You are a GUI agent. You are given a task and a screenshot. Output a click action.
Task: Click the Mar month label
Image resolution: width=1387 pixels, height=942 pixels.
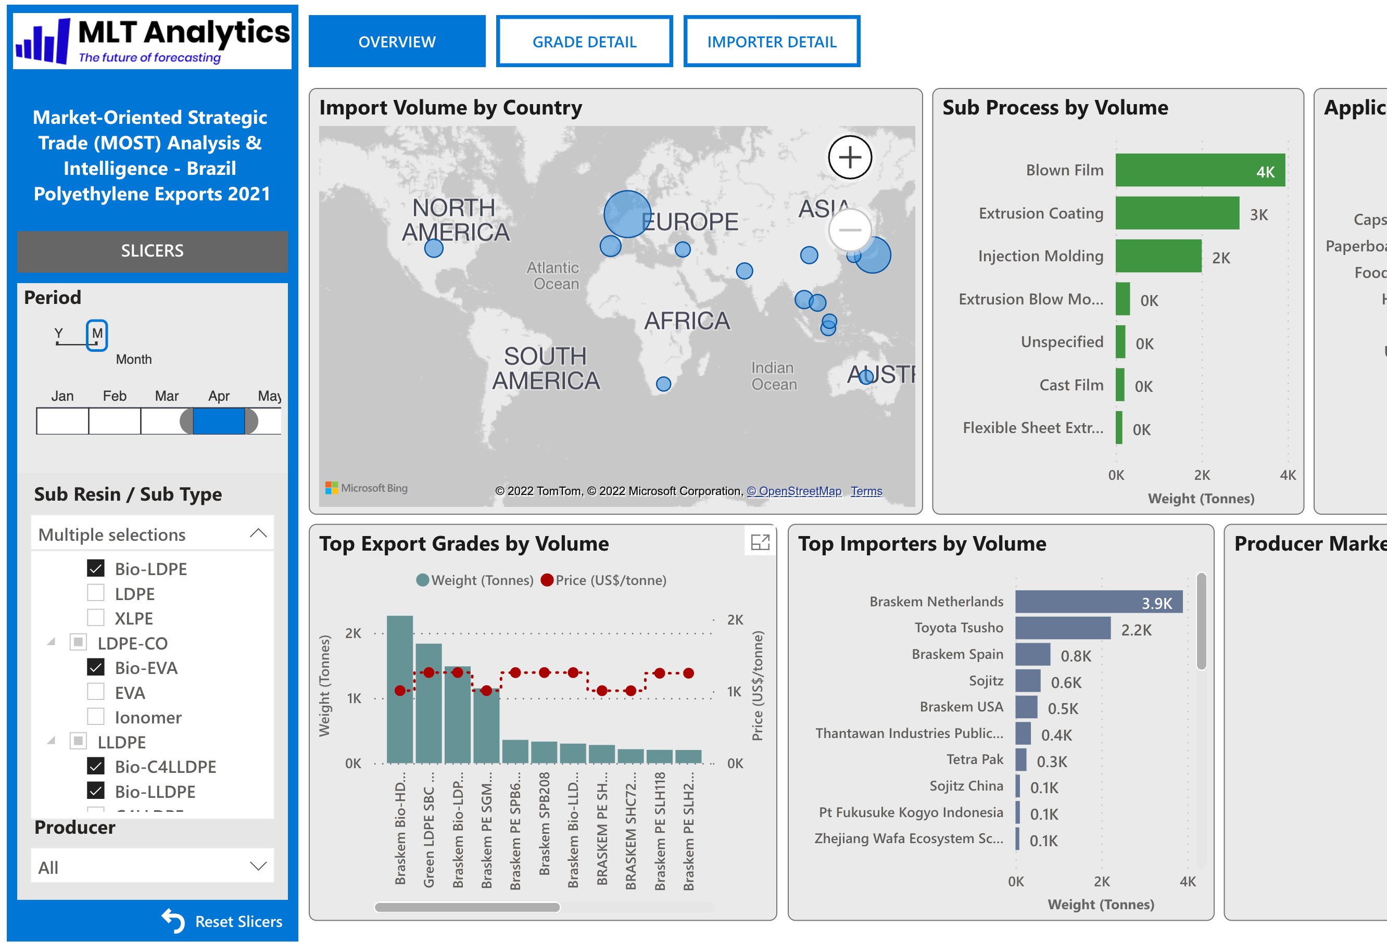pos(167,396)
